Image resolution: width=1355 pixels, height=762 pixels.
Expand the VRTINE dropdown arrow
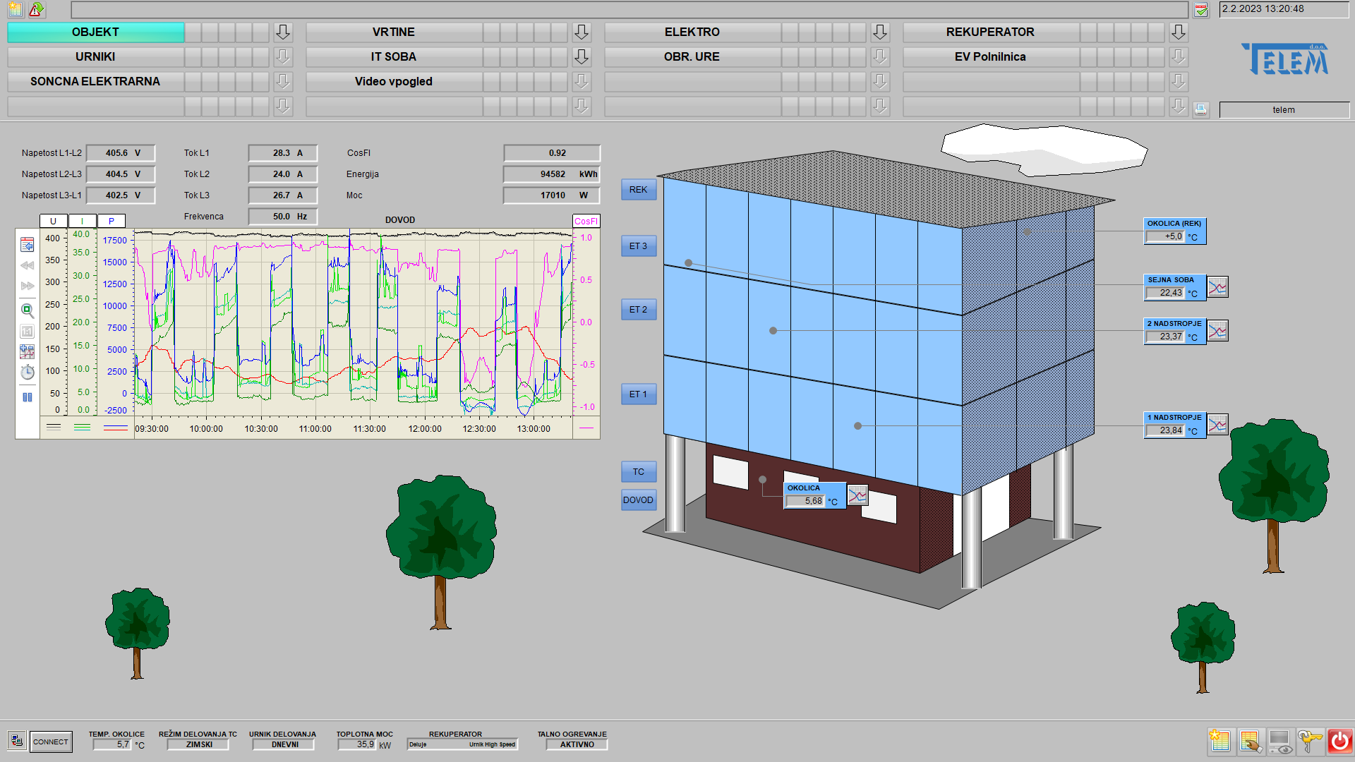[582, 32]
